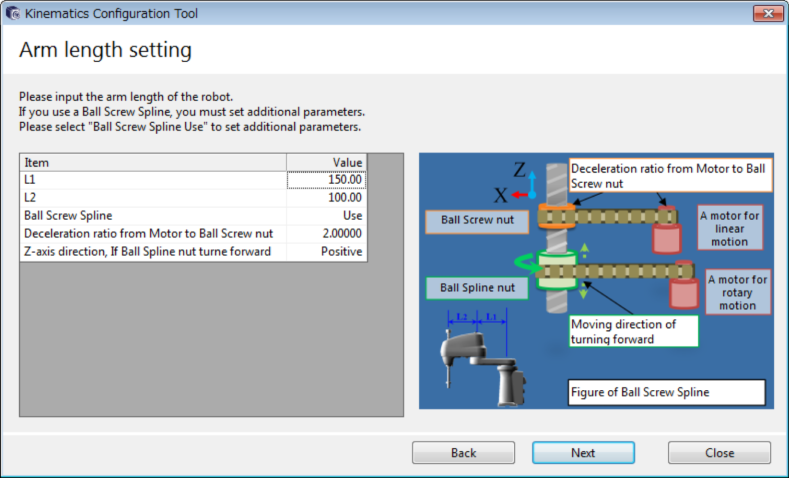Screen dimensions: 789x478
Task: Click the red linear motion motor graphic
Action: [x=666, y=236]
